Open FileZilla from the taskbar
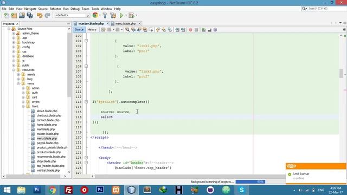The width and height of the screenshot is (347, 195). point(68,190)
